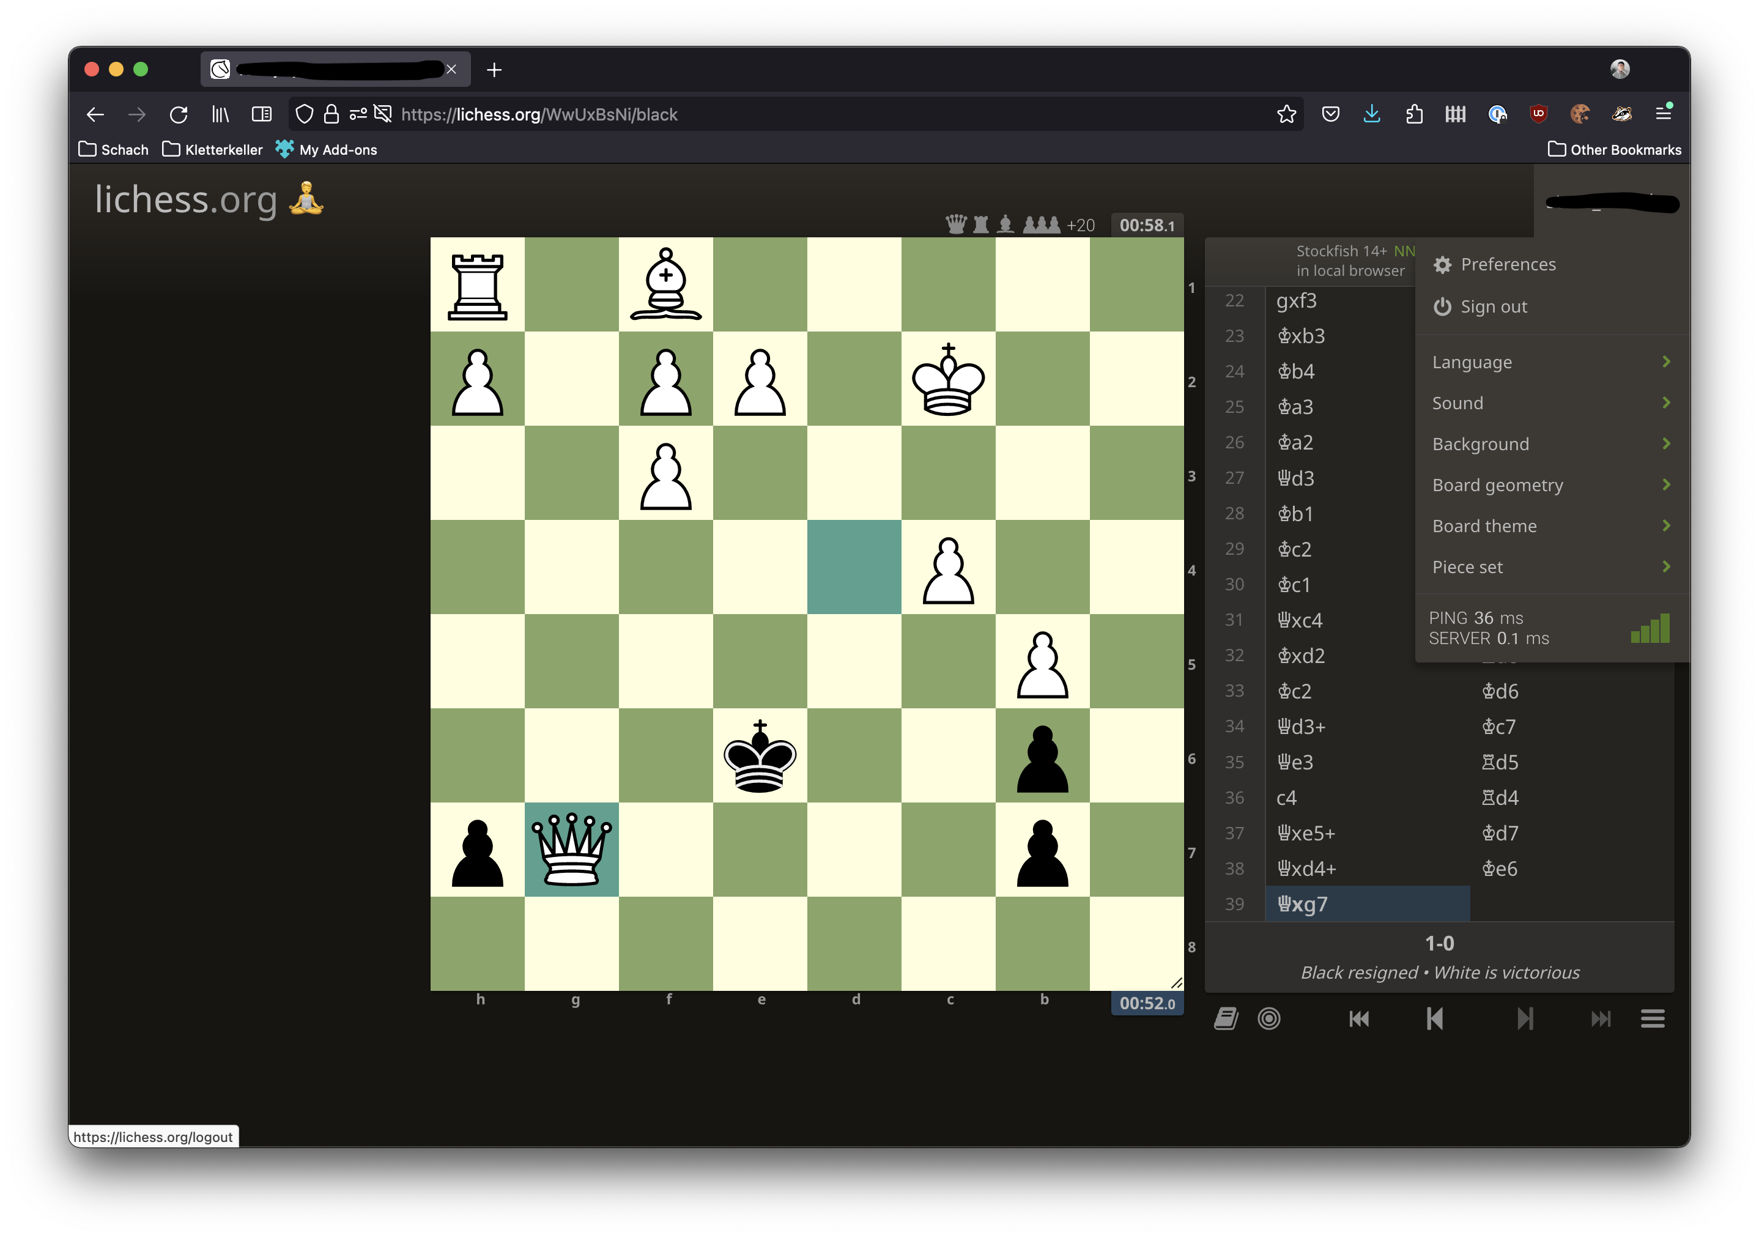This screenshot has width=1759, height=1238.
Task: Open the opening book explorer icon
Action: (1226, 1019)
